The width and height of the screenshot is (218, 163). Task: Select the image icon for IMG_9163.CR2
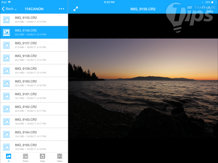[6, 122]
